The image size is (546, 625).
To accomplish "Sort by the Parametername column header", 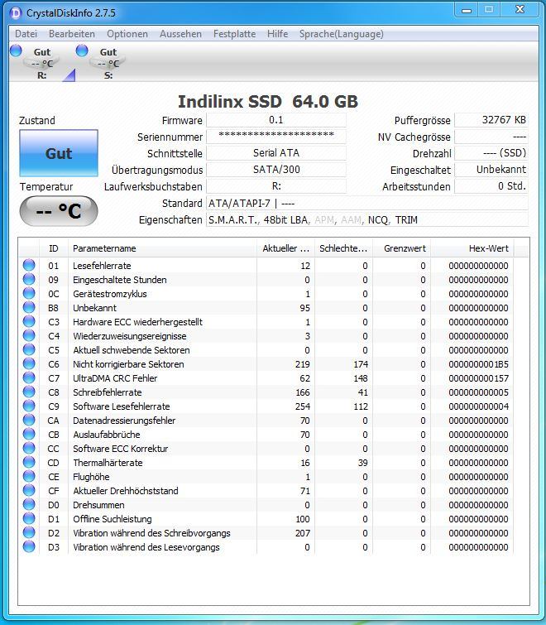I will point(162,248).
